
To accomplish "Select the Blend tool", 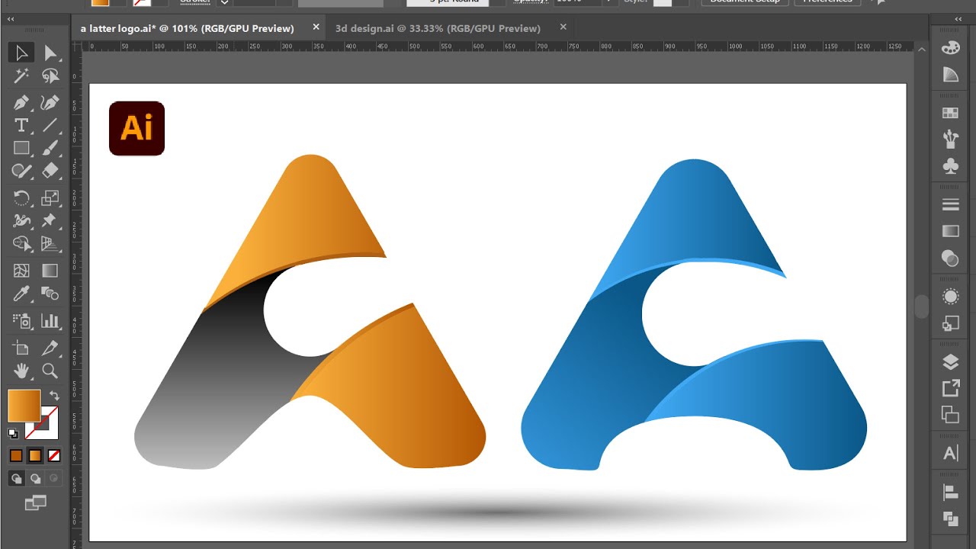I will (50, 294).
